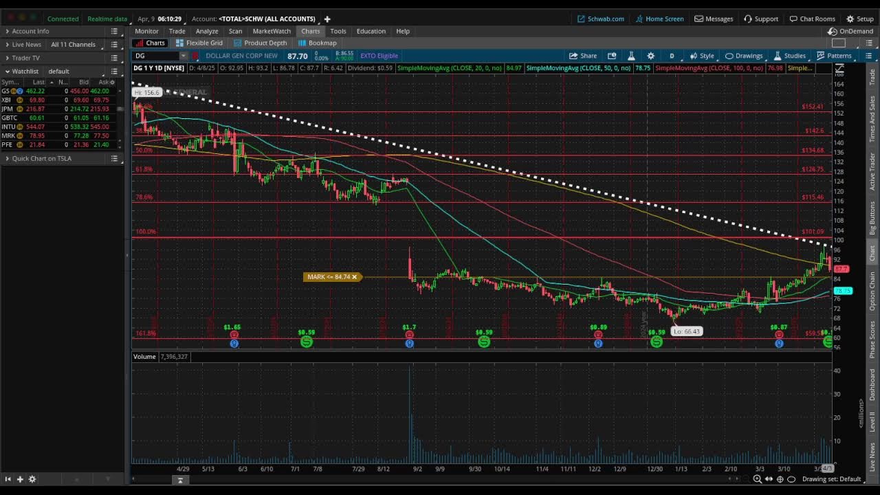Open chart toolbar list menu icon

click(869, 56)
